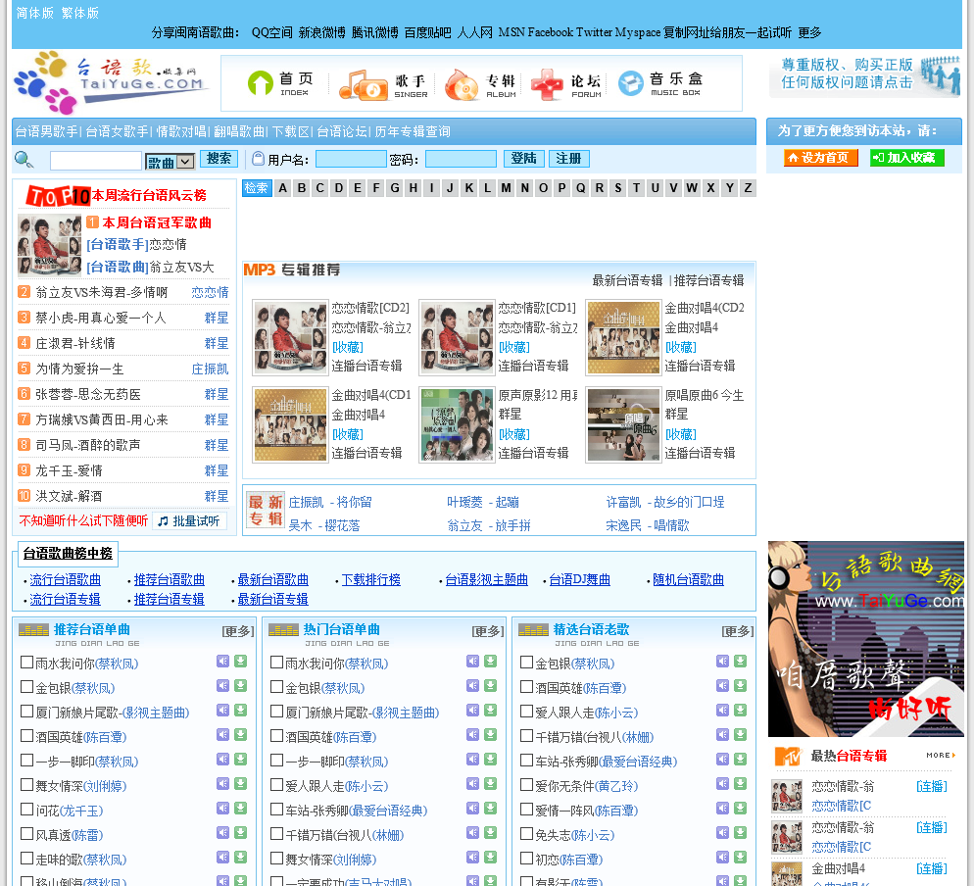Click the search keyword input field
This screenshot has width=974, height=886.
pyautogui.click(x=96, y=161)
